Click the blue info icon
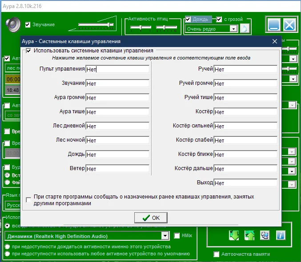The image size is (301, 262). coord(281,235)
